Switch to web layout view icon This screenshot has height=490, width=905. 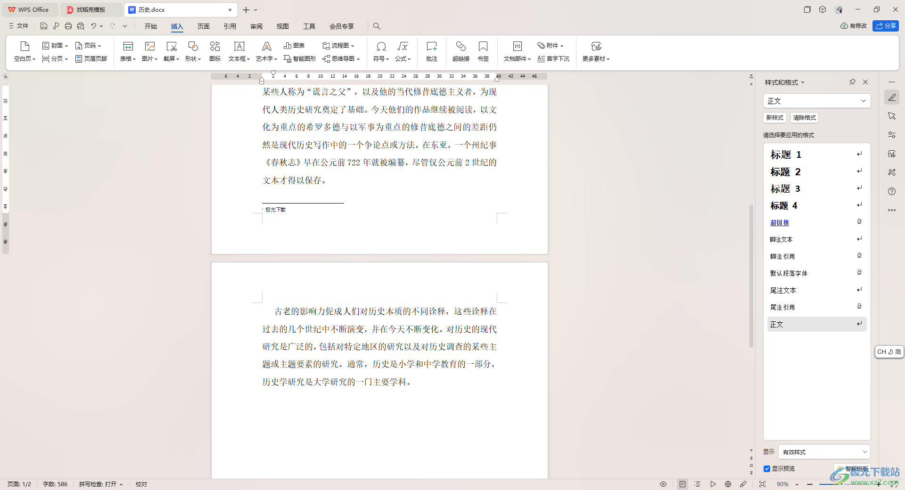728,484
